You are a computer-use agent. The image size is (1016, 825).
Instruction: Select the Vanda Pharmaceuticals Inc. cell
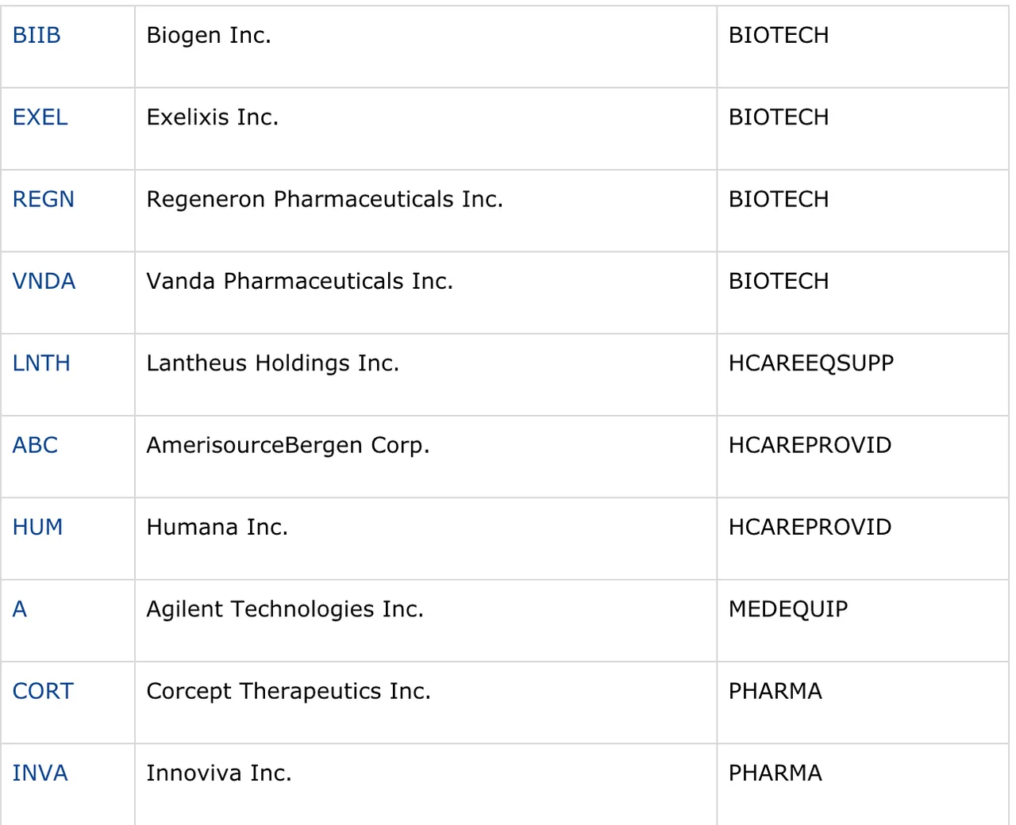(x=425, y=293)
